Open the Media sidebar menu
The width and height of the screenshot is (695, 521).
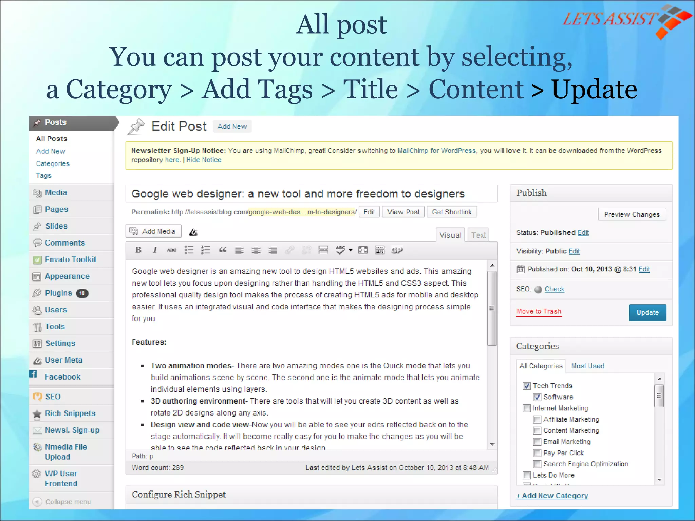pos(72,193)
